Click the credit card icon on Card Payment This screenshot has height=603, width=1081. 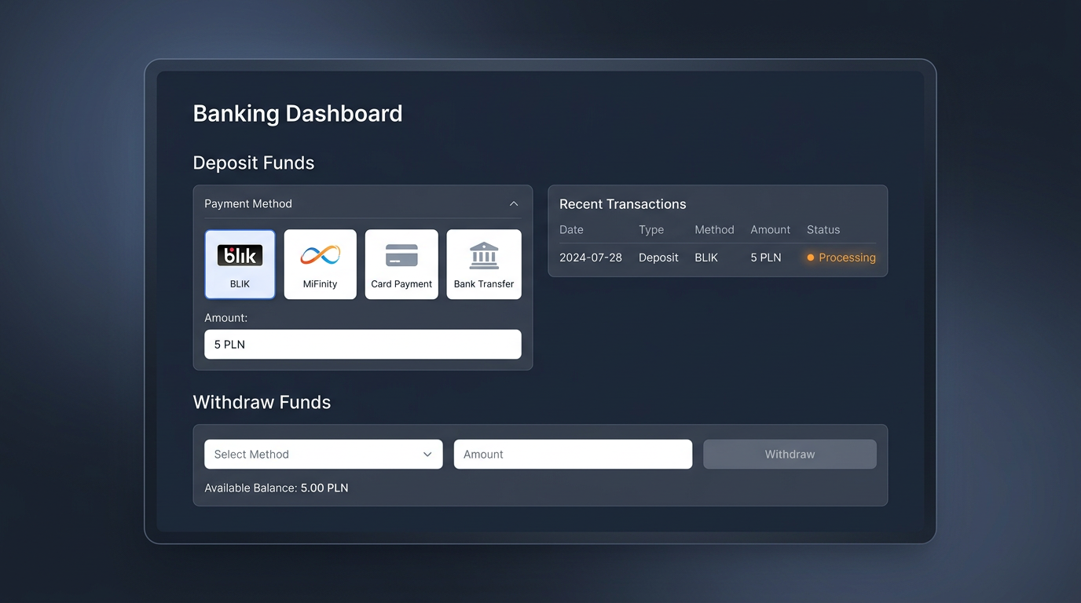pos(401,254)
